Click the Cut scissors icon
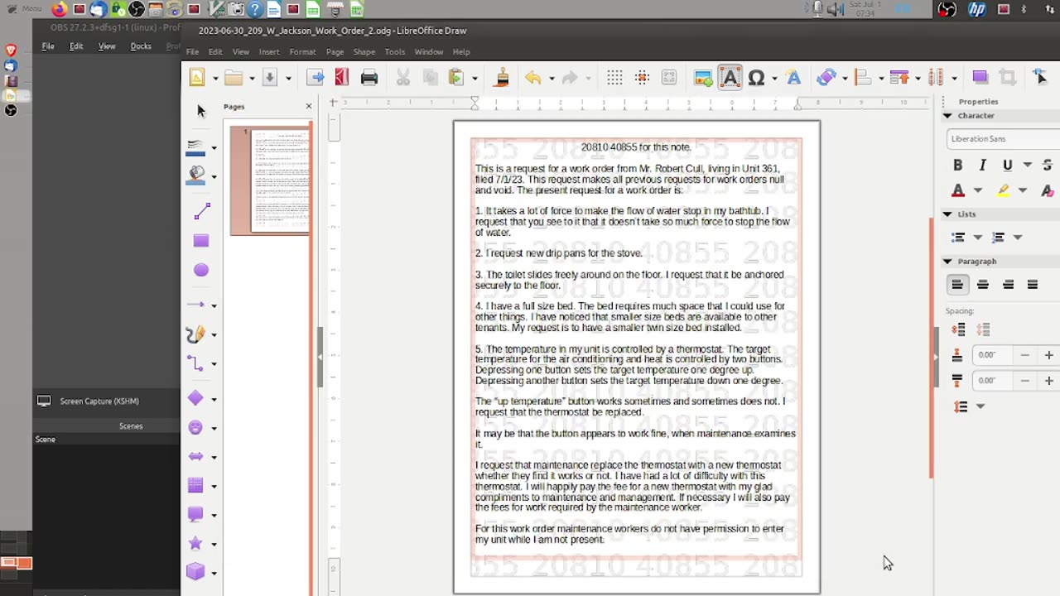1060x596 pixels. 403,78
